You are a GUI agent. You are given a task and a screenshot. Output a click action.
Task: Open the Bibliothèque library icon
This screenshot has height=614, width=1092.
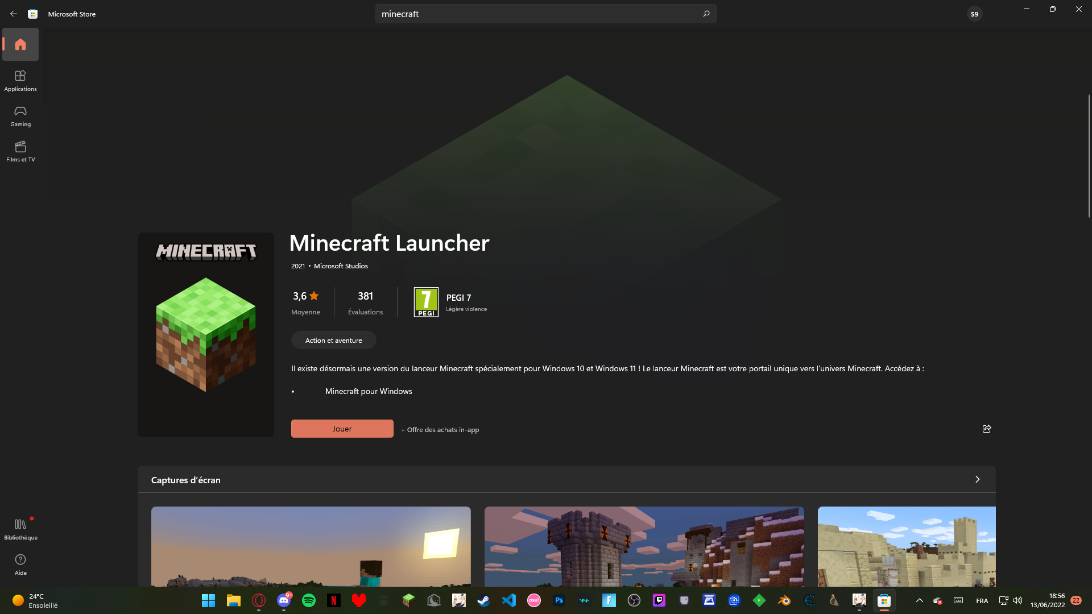coord(20,529)
